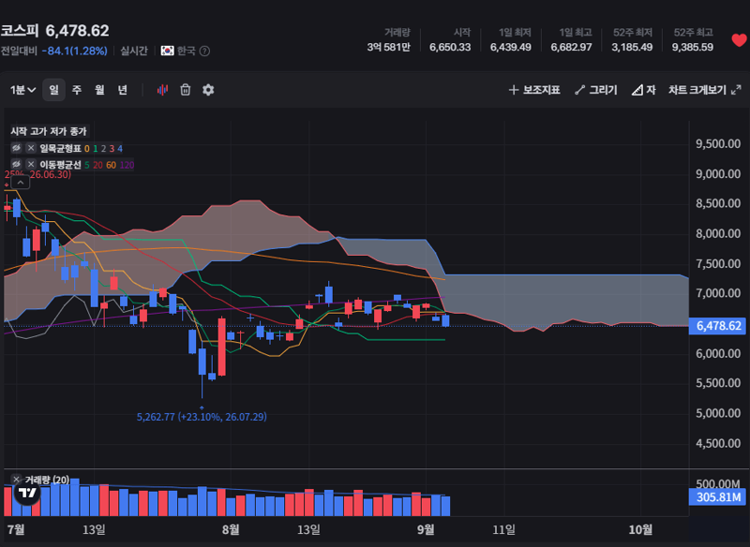Screen dimensions: 750x547
Task: Open the 1분 interval dropdown
Action: click(x=22, y=90)
